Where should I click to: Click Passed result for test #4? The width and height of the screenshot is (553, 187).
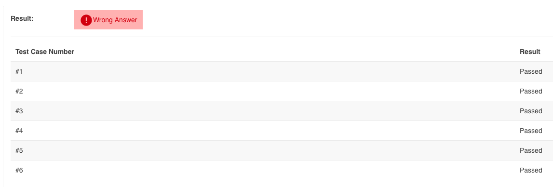coord(531,131)
